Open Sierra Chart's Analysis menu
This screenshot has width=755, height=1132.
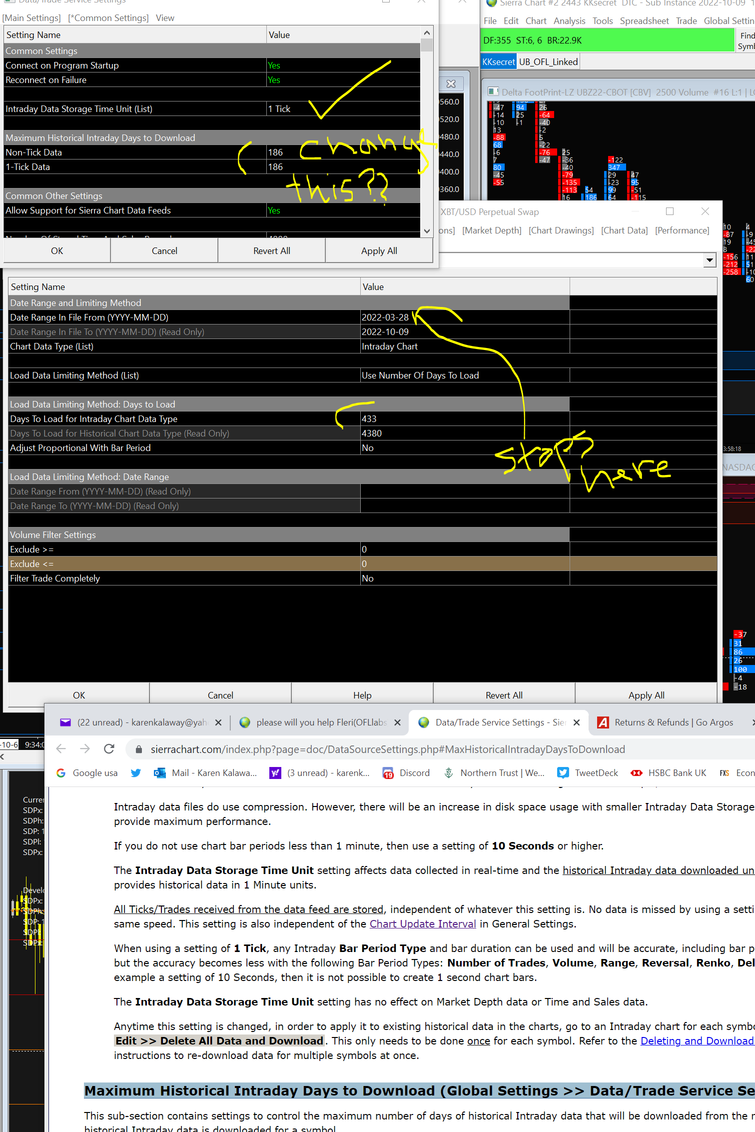[570, 21]
